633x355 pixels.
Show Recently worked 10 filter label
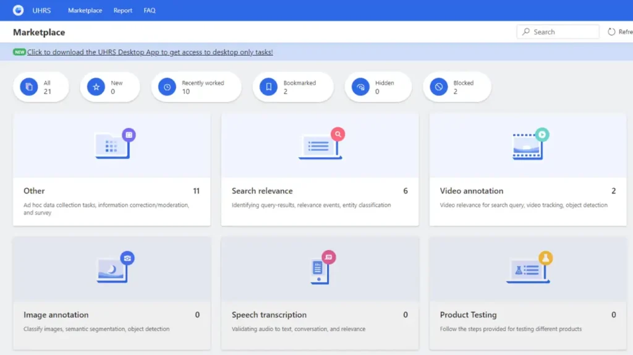pos(203,87)
